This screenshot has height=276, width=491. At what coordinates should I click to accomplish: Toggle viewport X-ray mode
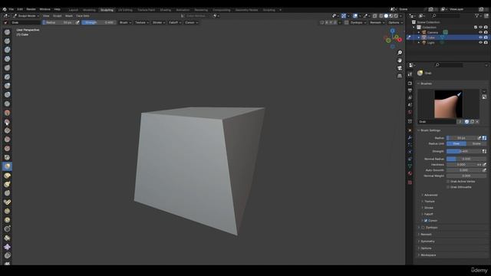375,15
